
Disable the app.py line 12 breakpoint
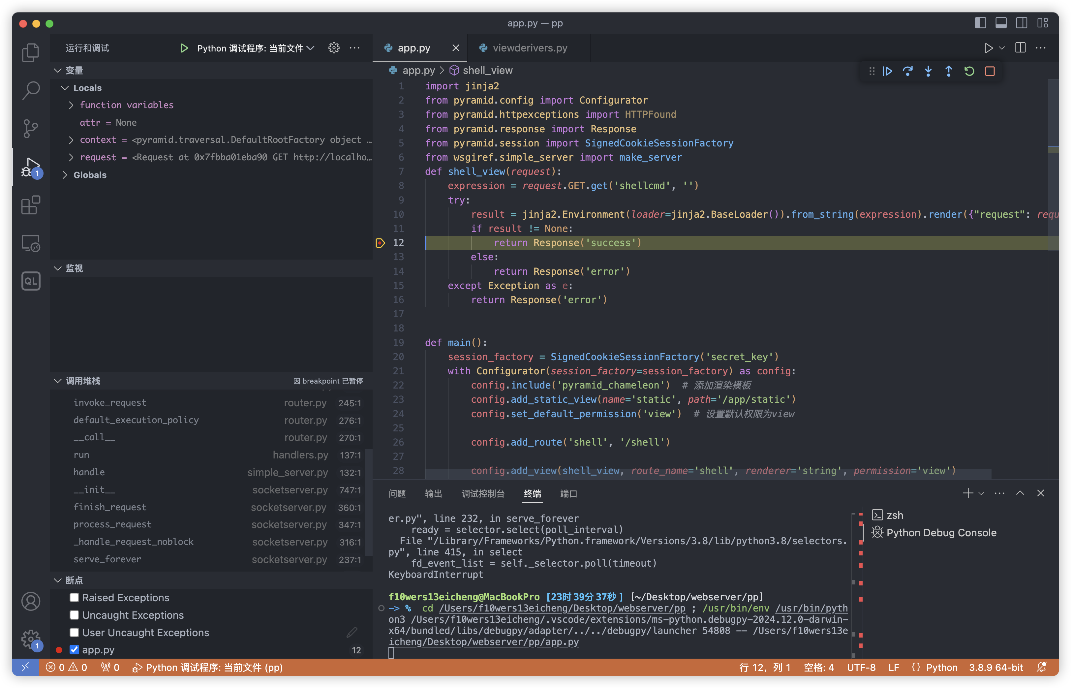pyautogui.click(x=74, y=650)
